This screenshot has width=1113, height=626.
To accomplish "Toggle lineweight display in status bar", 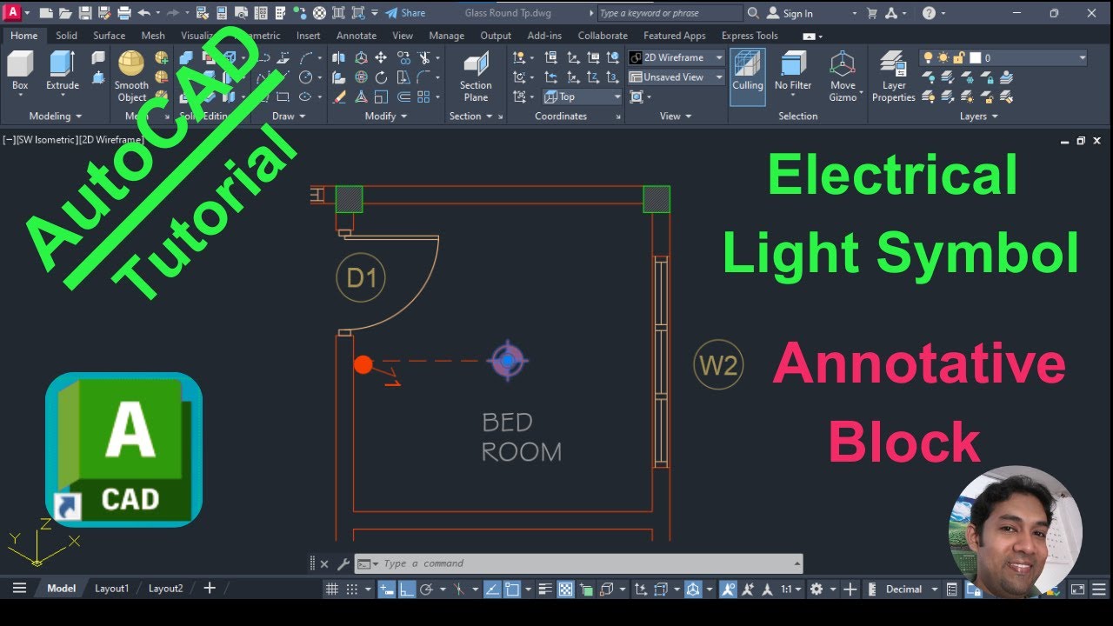I will click(x=544, y=589).
